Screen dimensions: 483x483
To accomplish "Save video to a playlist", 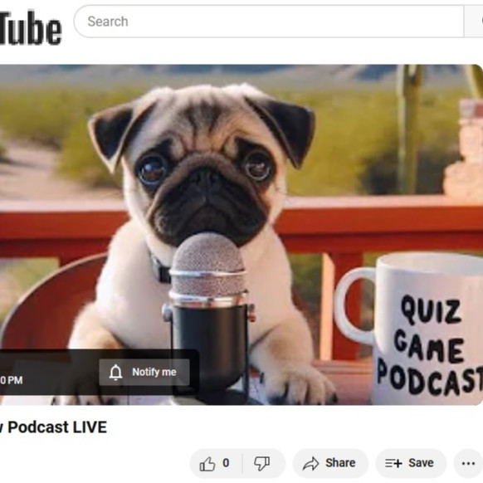I will [x=411, y=463].
